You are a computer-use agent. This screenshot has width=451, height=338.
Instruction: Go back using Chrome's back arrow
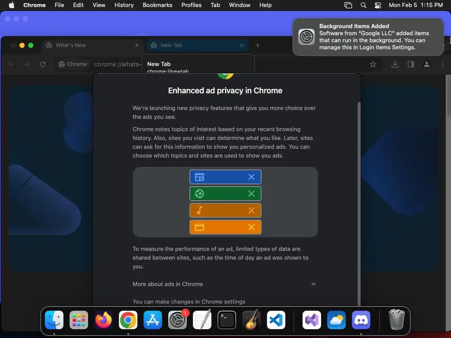point(11,64)
